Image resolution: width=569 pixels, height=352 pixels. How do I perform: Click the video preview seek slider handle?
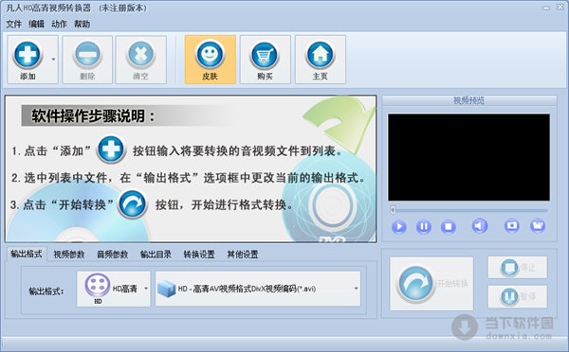[x=393, y=210]
